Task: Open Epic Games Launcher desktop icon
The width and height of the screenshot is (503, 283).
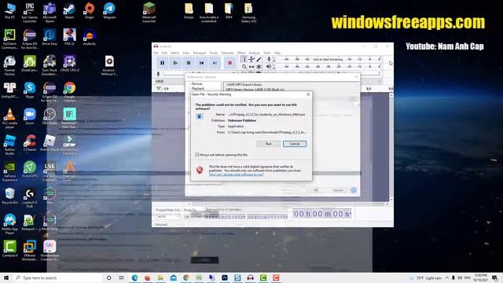Action: [30, 13]
